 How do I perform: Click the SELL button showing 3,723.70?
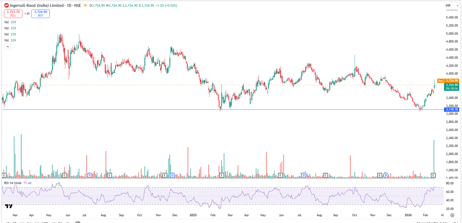(x=12, y=13)
